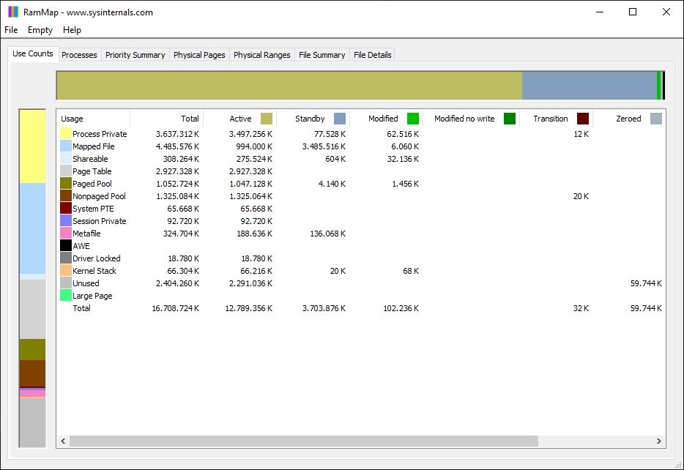684x470 pixels.
Task: Sort by the Modified column header
Action: pos(387,119)
